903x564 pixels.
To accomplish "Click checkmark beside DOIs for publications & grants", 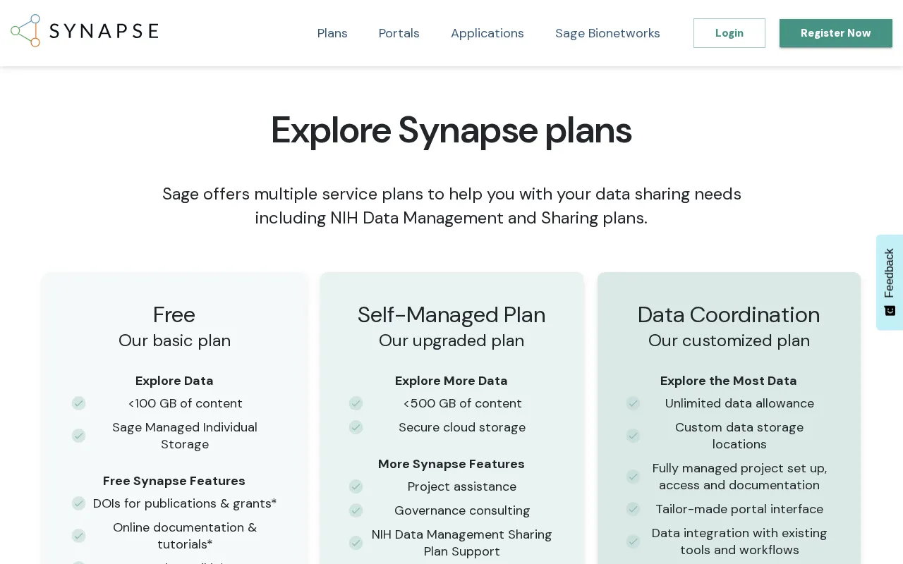I will pos(78,503).
